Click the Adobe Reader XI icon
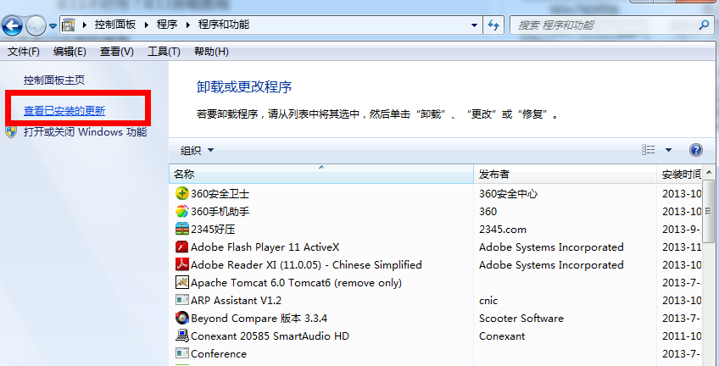Viewport: 719px width, 366px height. point(181,264)
